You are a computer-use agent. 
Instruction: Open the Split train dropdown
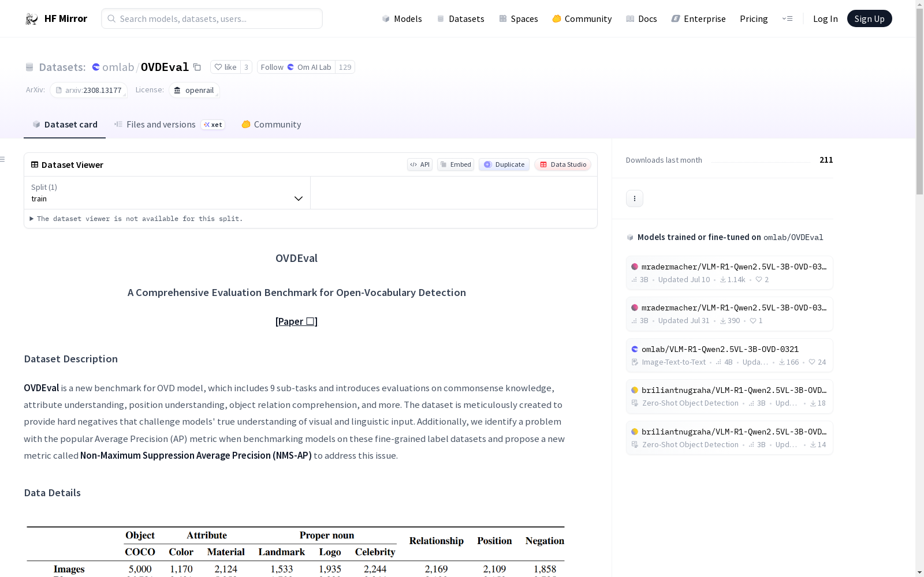pos(167,193)
